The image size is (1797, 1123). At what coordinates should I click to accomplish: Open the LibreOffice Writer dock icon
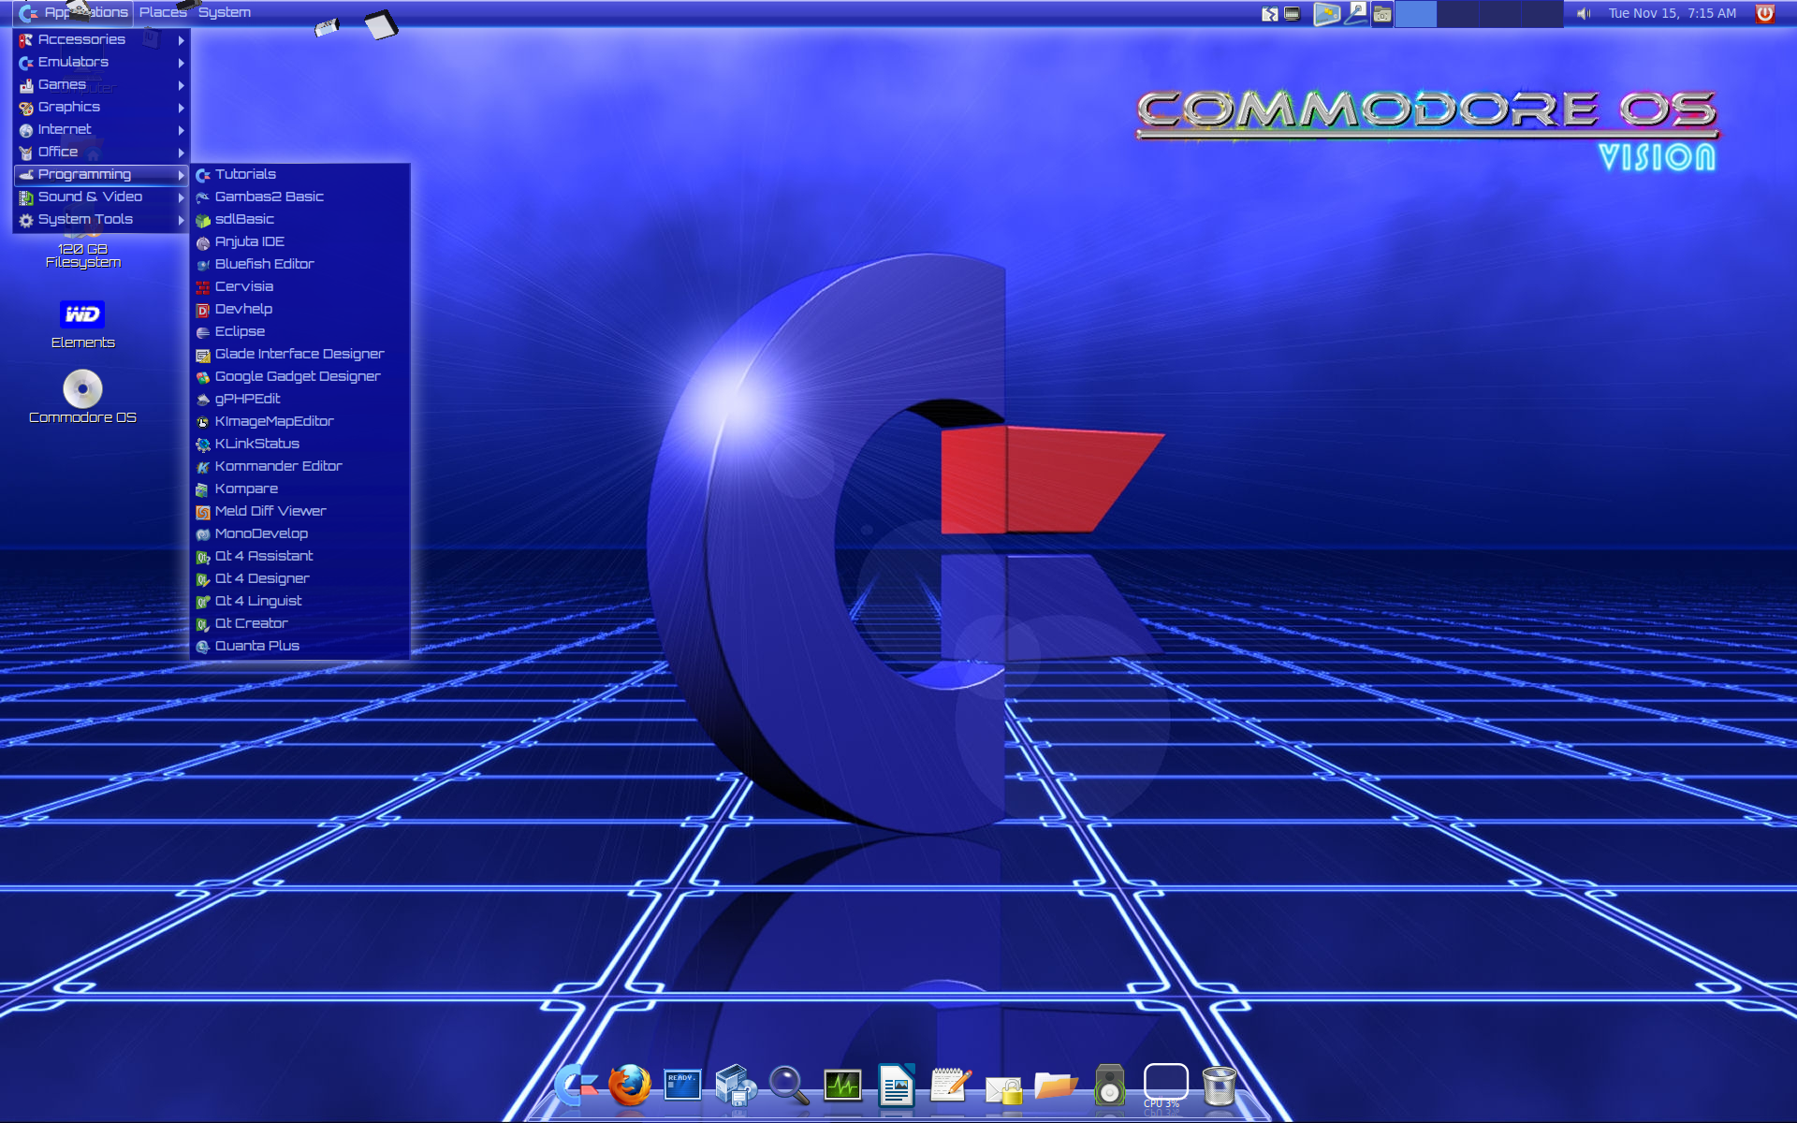[896, 1086]
